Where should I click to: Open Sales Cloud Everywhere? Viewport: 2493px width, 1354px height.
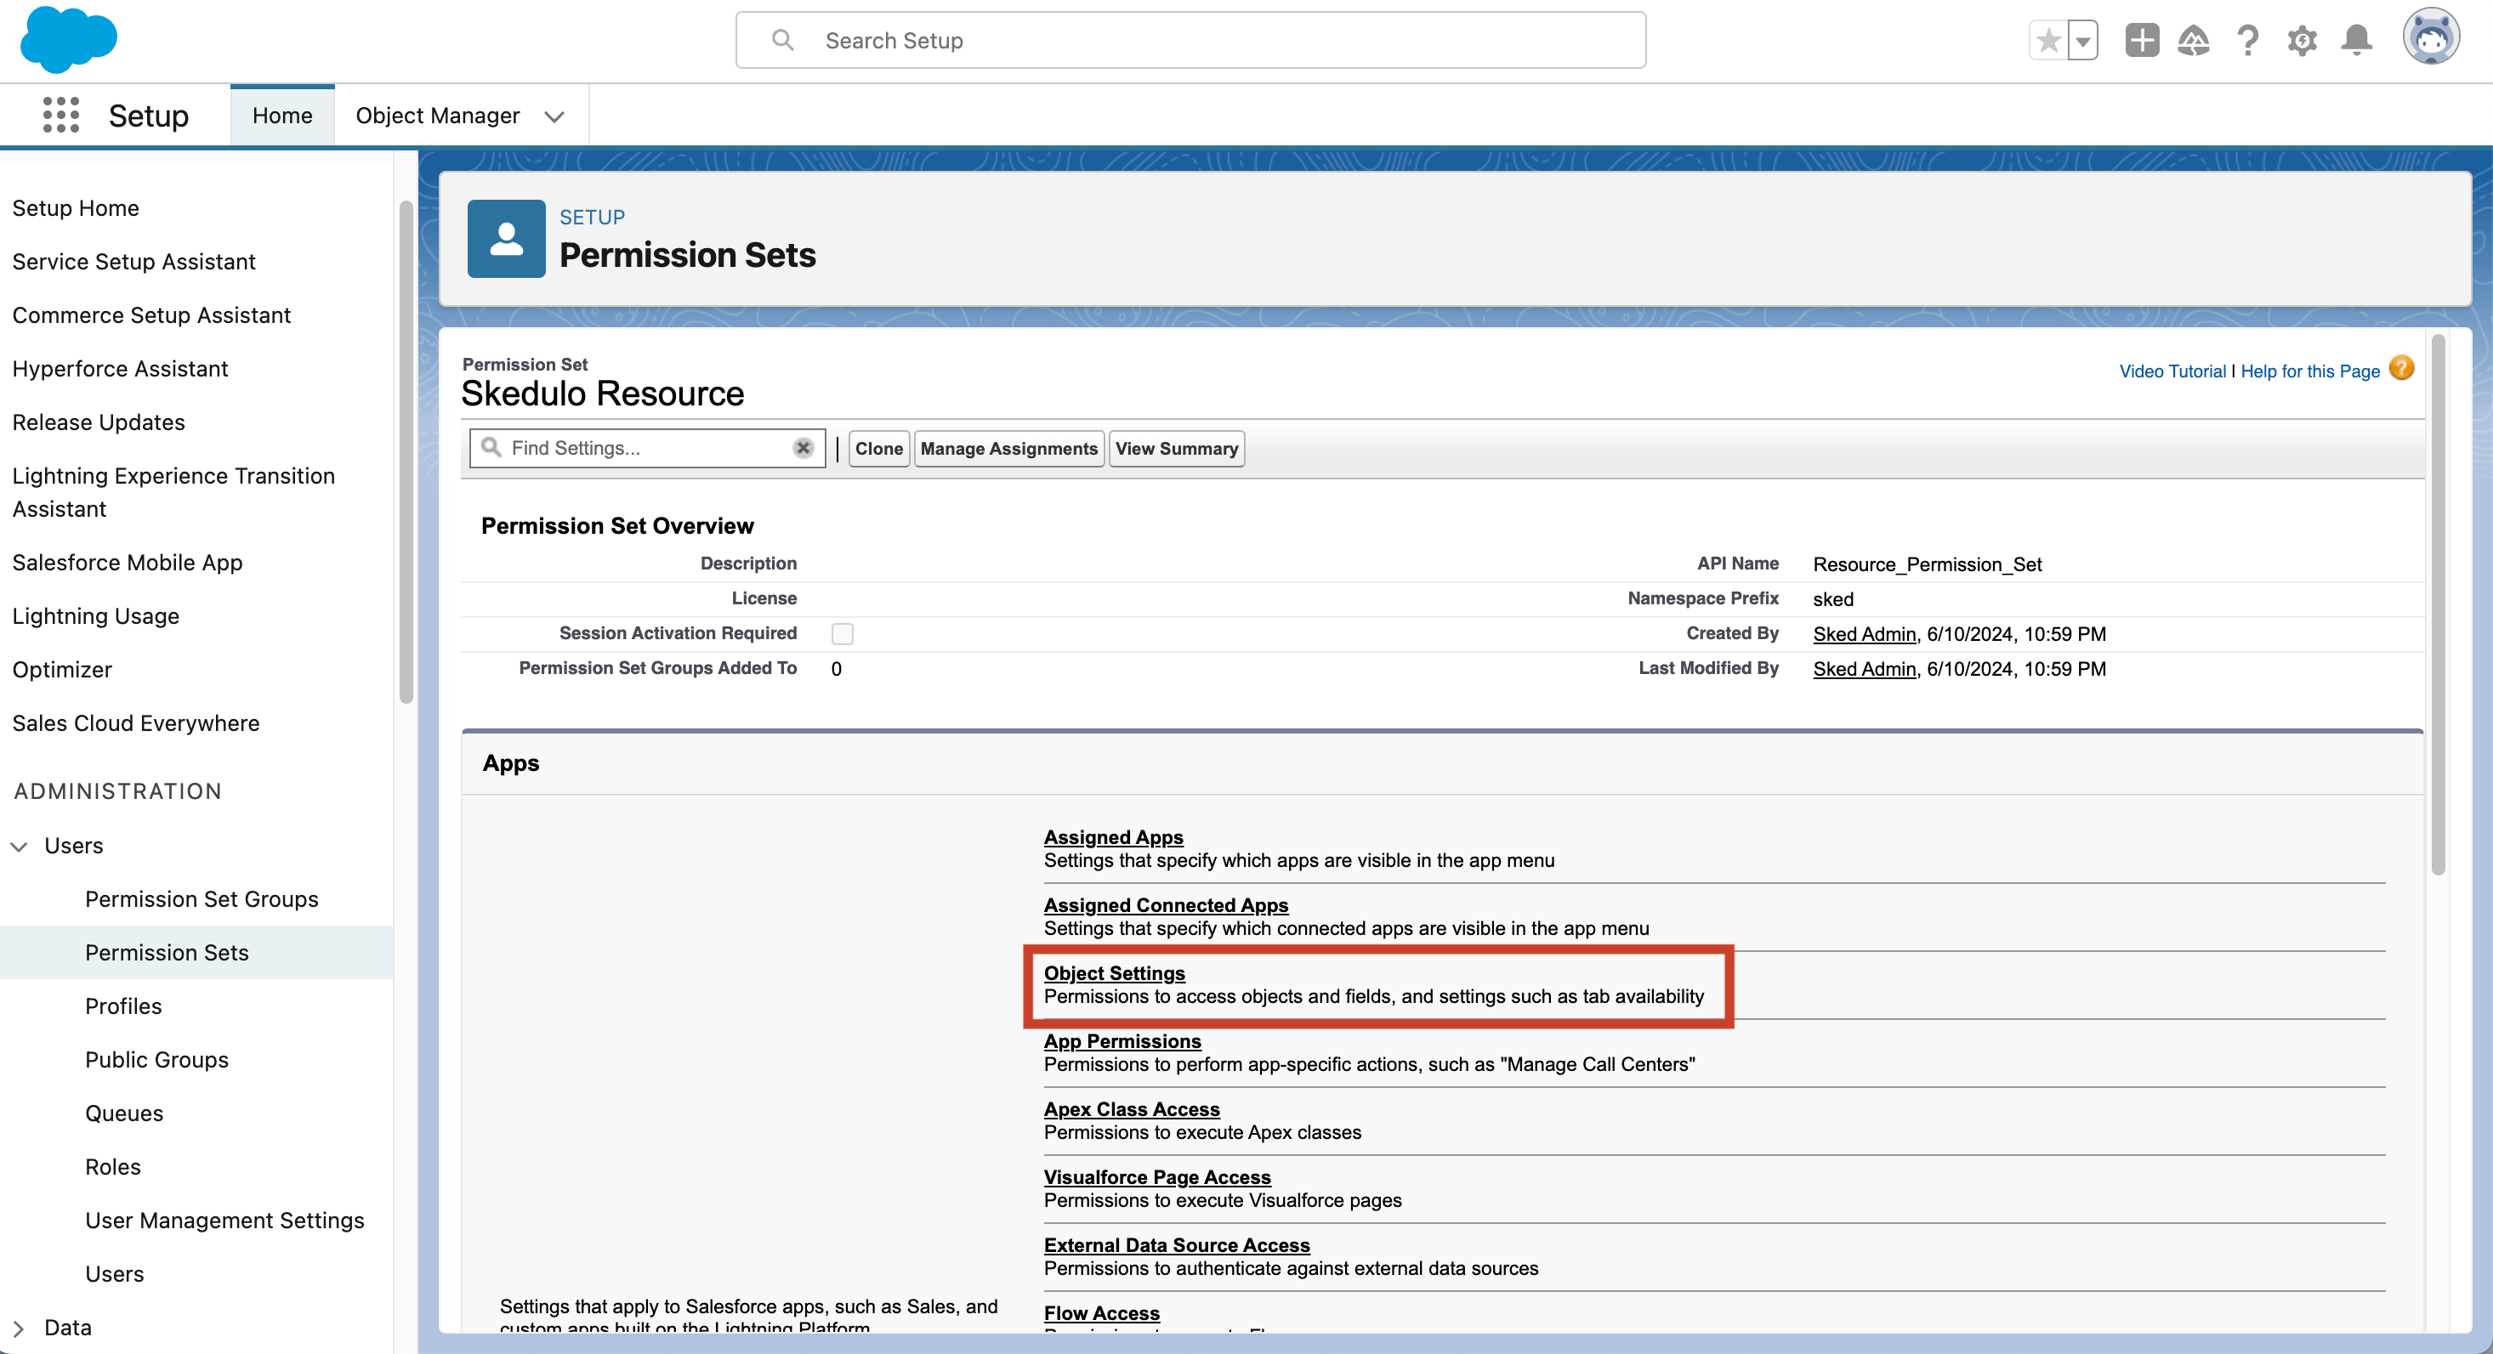coord(135,723)
